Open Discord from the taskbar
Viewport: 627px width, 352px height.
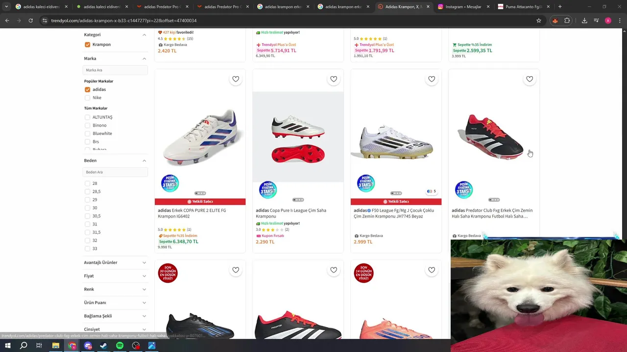(88, 346)
